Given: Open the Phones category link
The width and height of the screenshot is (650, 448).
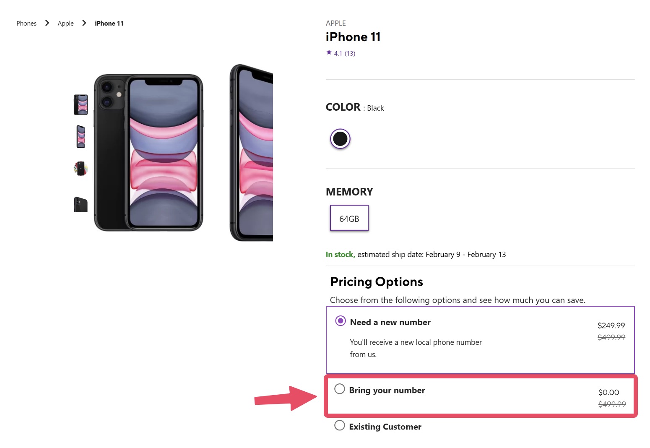Looking at the screenshot, I should tap(26, 23).
